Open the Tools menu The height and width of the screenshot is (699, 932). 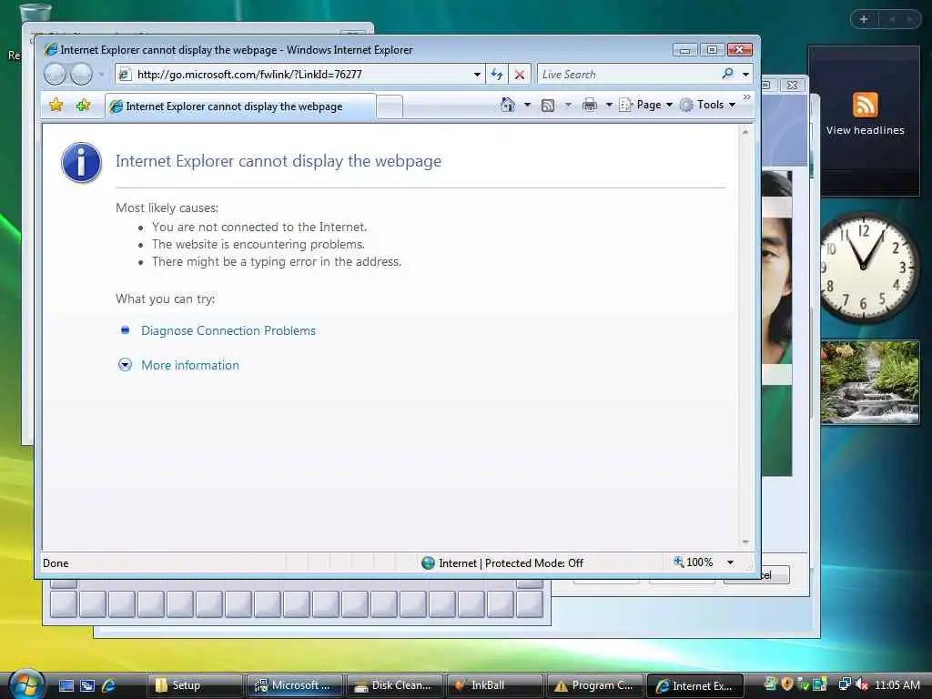point(708,105)
